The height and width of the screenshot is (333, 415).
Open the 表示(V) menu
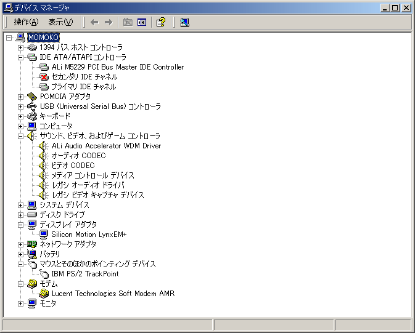(60, 22)
